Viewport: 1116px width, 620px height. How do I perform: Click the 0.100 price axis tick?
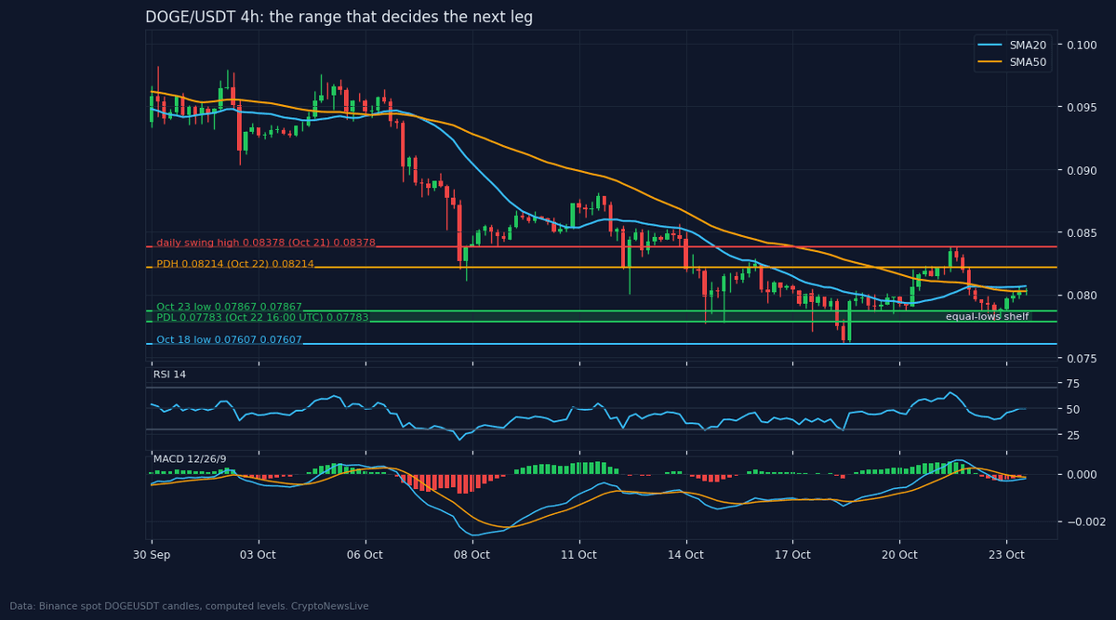click(1083, 45)
